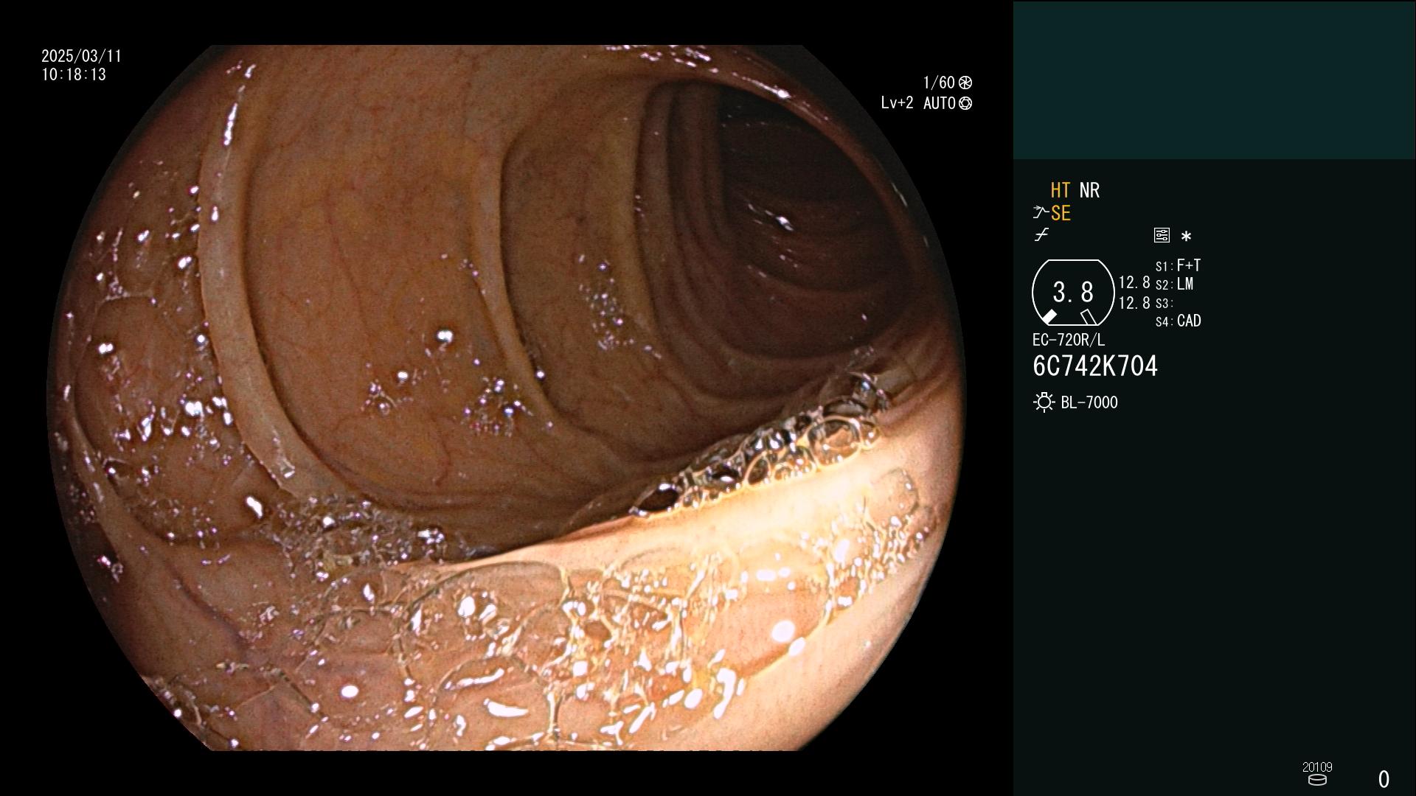The height and width of the screenshot is (796, 1416).
Task: Click the S2 switch assignment LM
Action: point(1184,284)
